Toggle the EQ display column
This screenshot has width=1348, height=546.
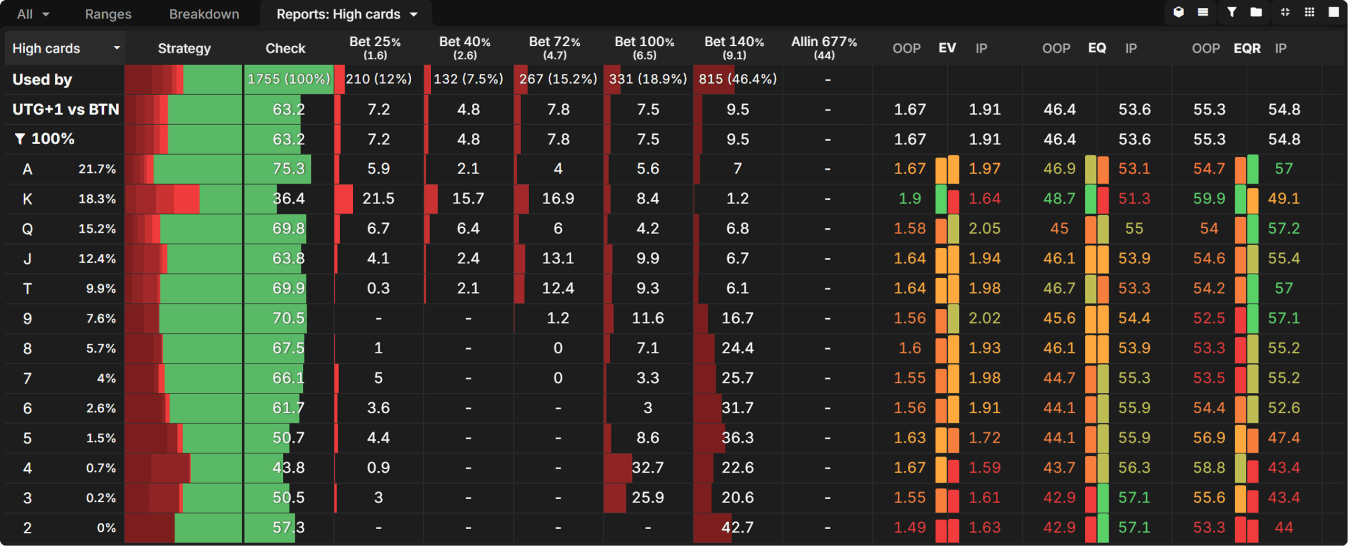tap(1097, 48)
